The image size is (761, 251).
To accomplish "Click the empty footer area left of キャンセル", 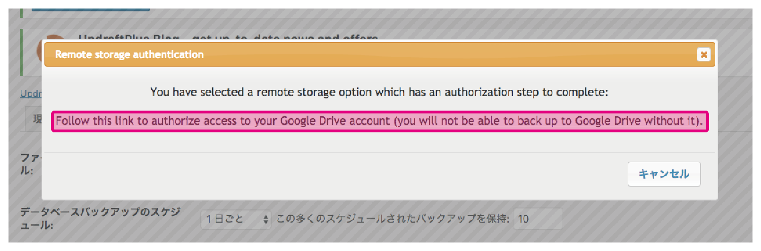I will [x=331, y=175].
